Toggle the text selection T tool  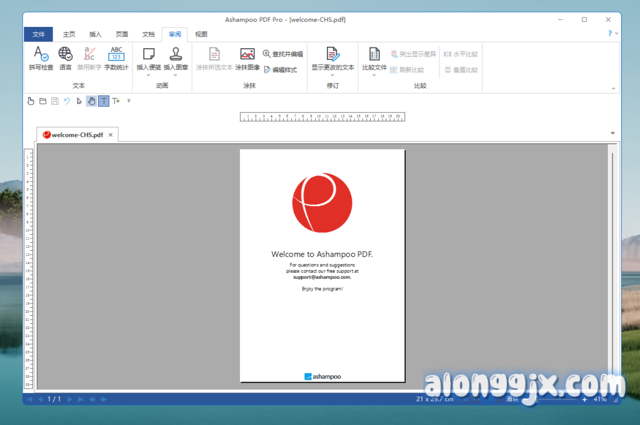click(104, 101)
